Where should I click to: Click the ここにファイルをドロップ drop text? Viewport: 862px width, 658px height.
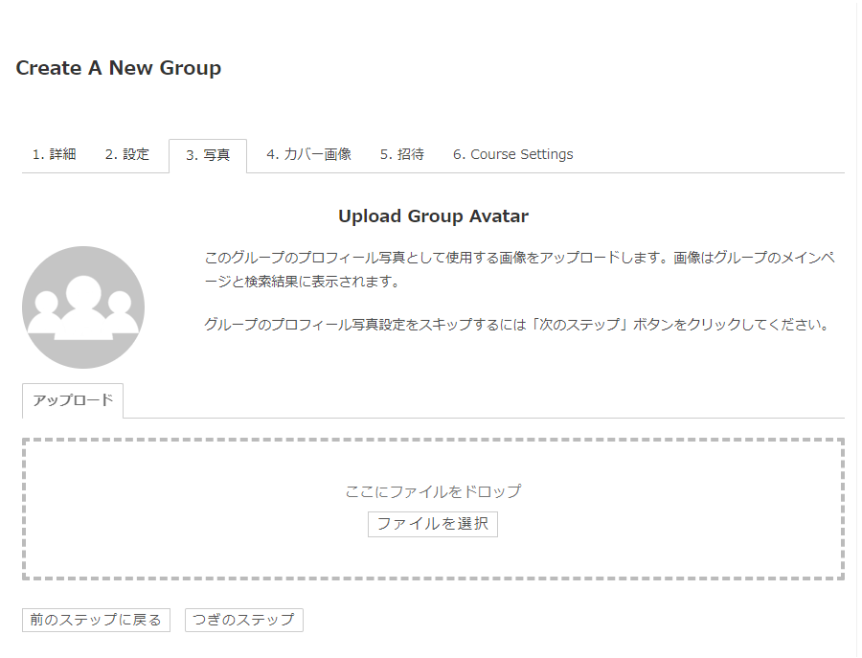tap(433, 491)
